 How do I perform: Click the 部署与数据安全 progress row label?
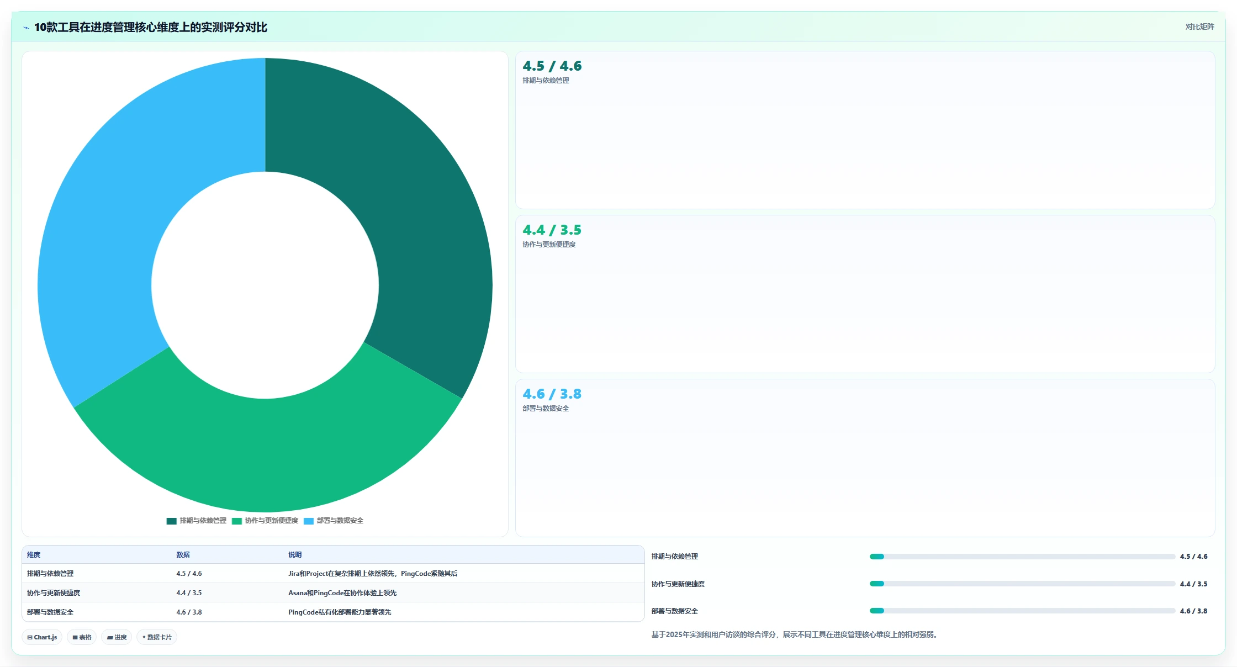[x=674, y=611]
